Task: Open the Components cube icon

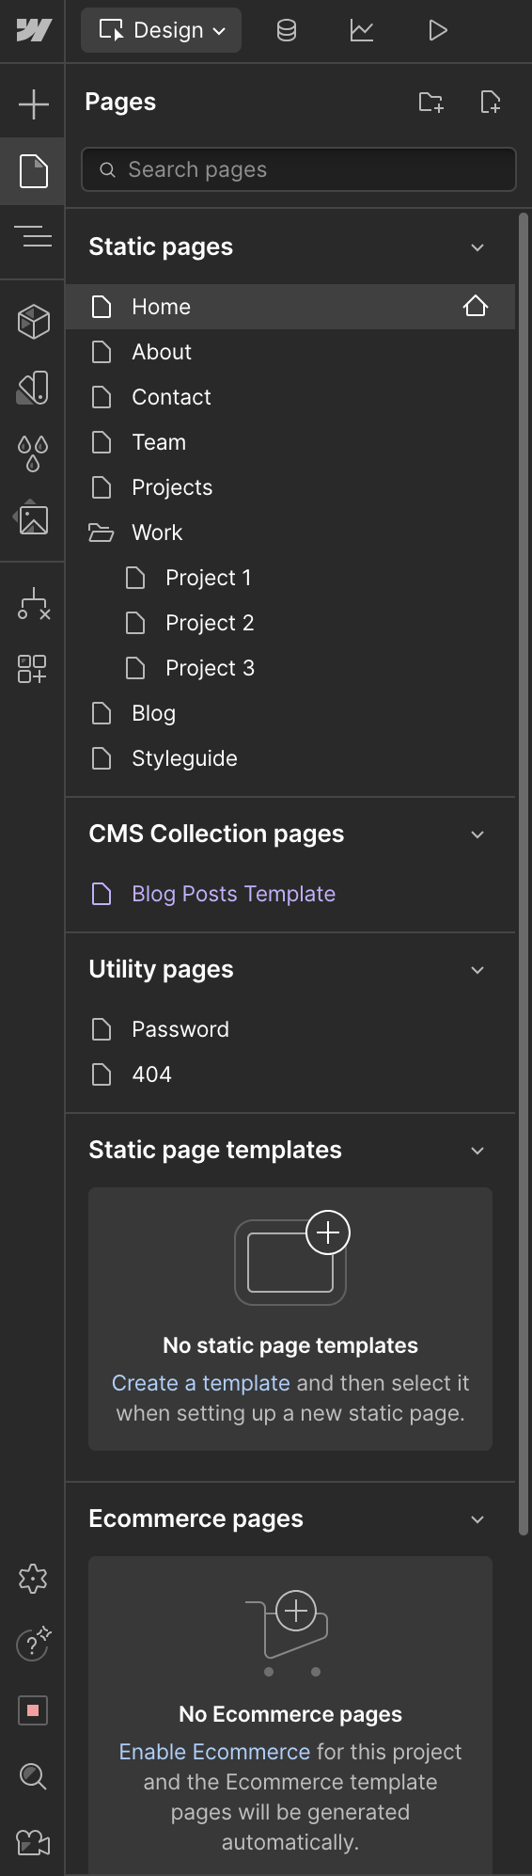Action: (x=33, y=322)
